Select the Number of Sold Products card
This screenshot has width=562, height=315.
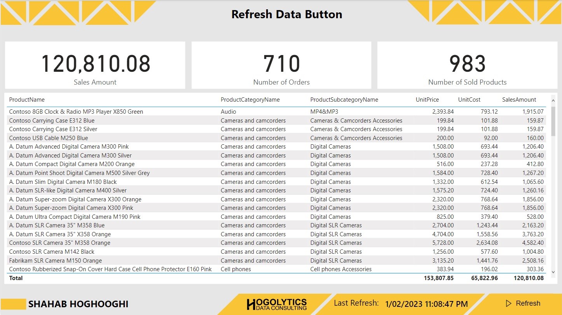(x=468, y=65)
